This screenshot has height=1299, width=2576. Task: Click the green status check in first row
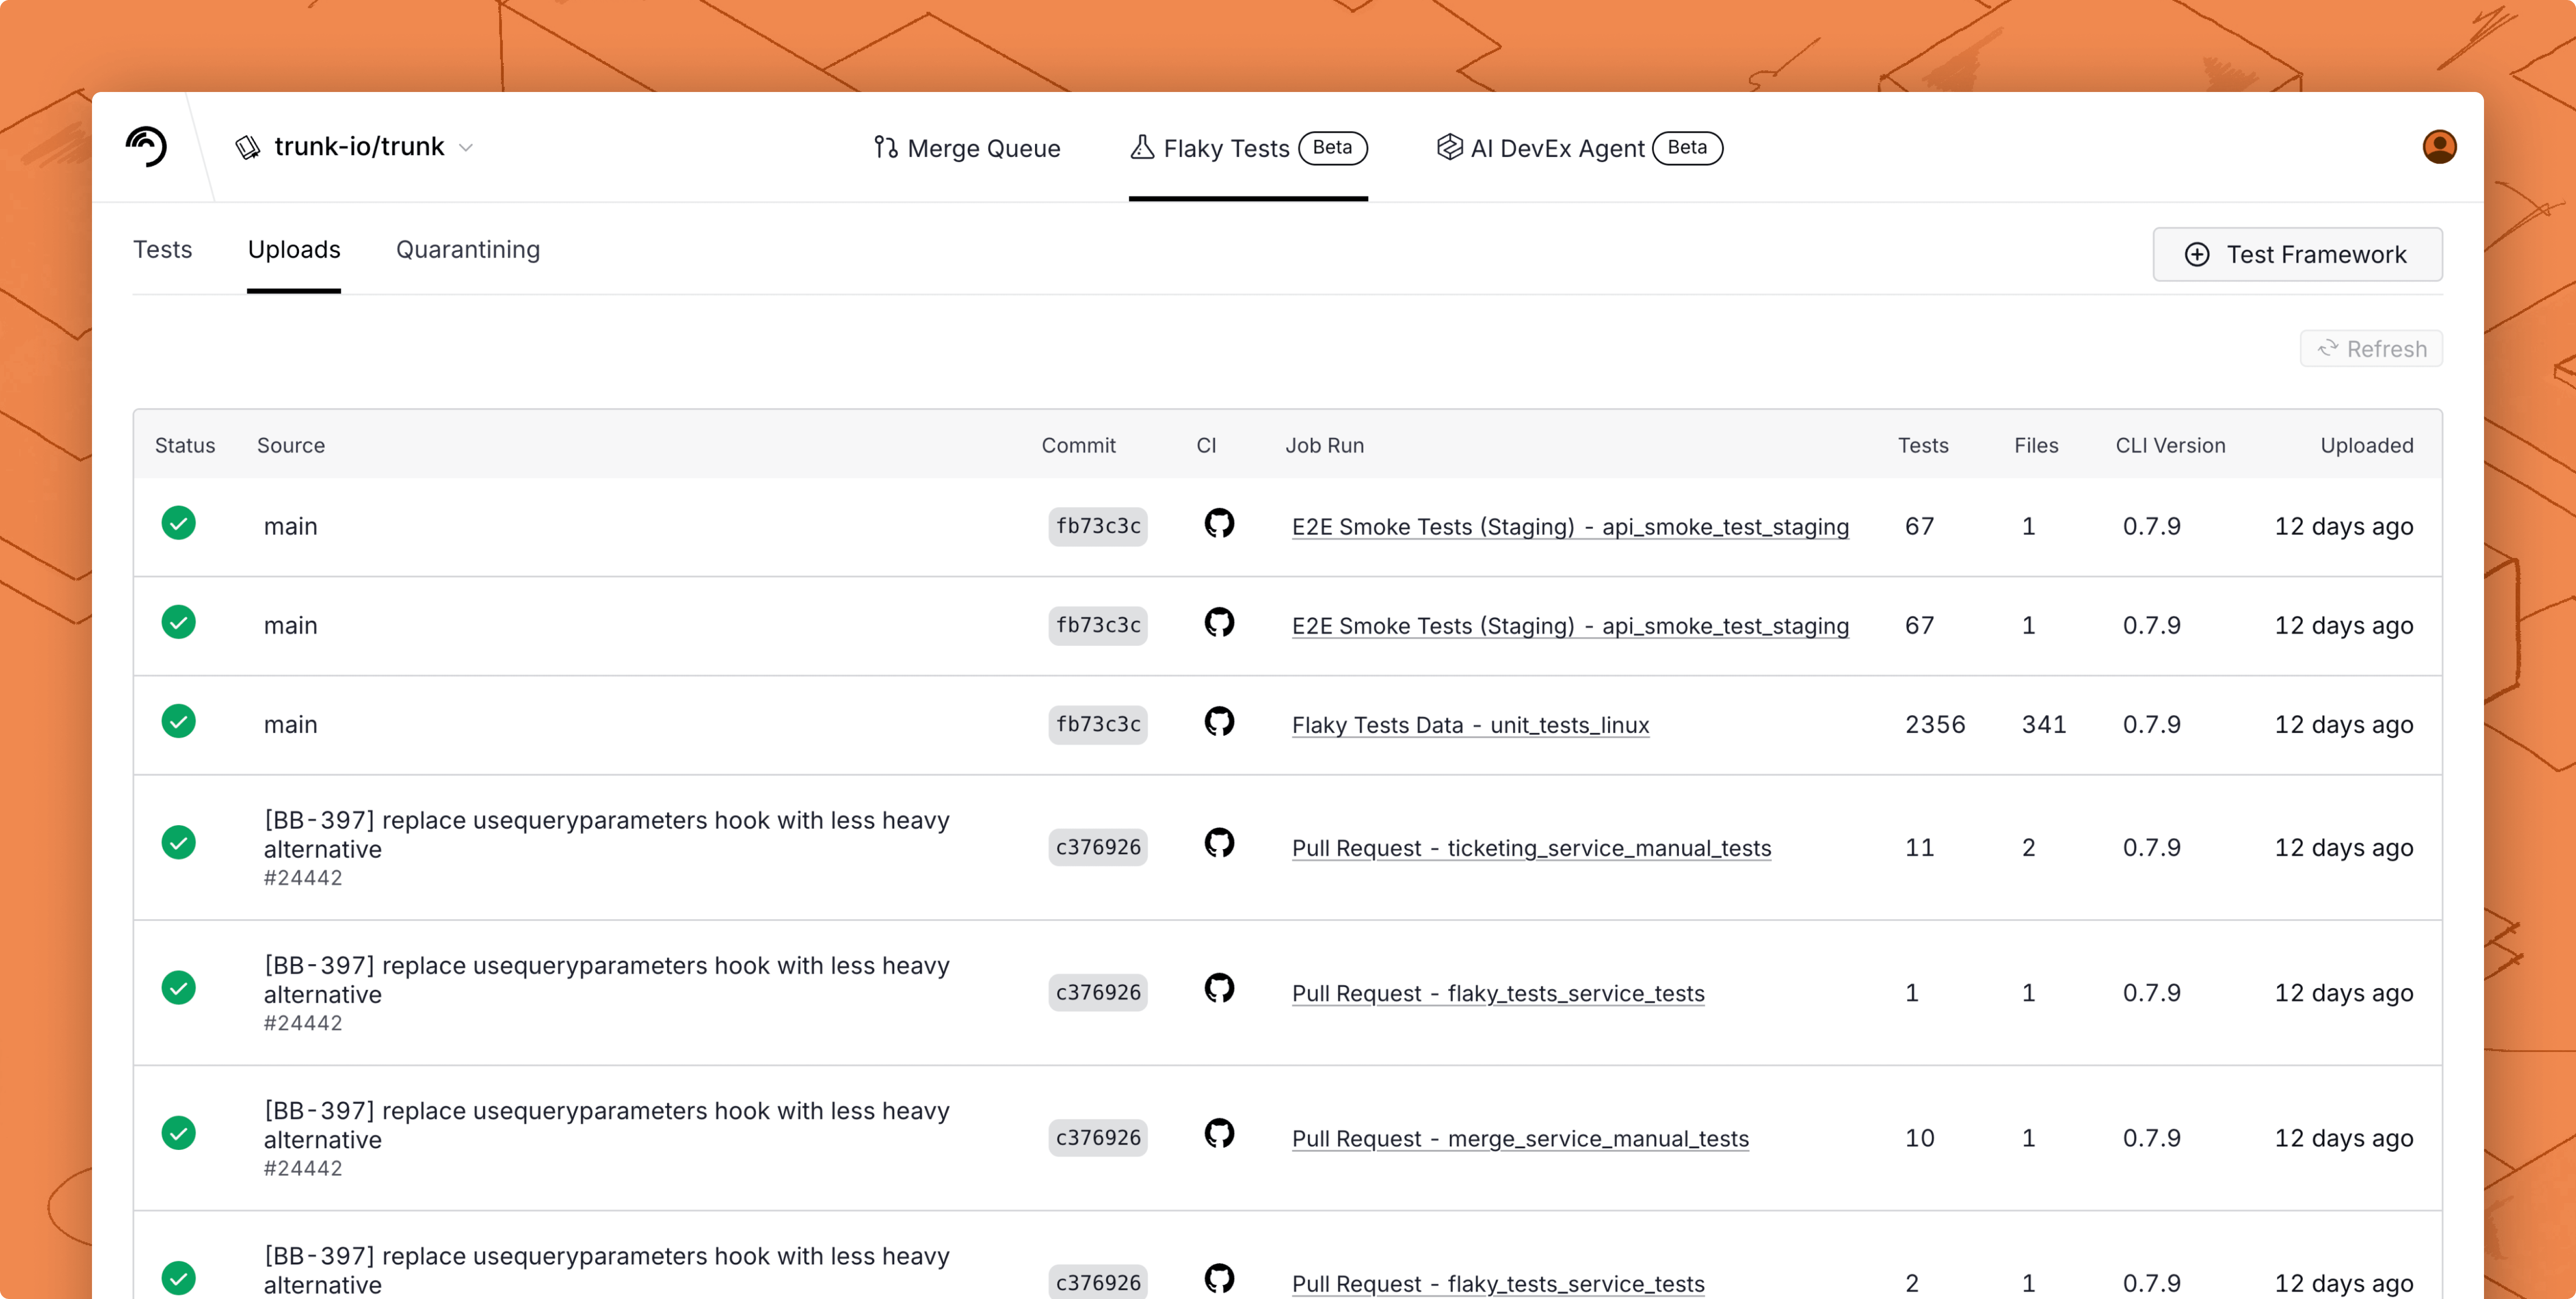click(x=178, y=523)
